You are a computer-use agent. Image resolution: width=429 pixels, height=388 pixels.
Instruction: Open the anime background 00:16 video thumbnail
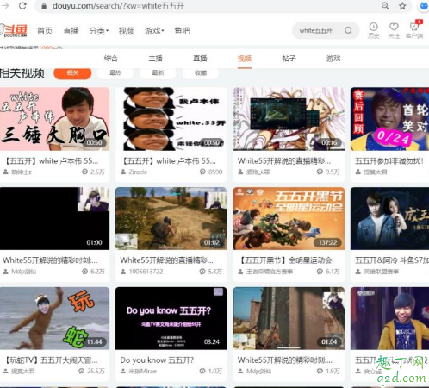click(x=289, y=119)
